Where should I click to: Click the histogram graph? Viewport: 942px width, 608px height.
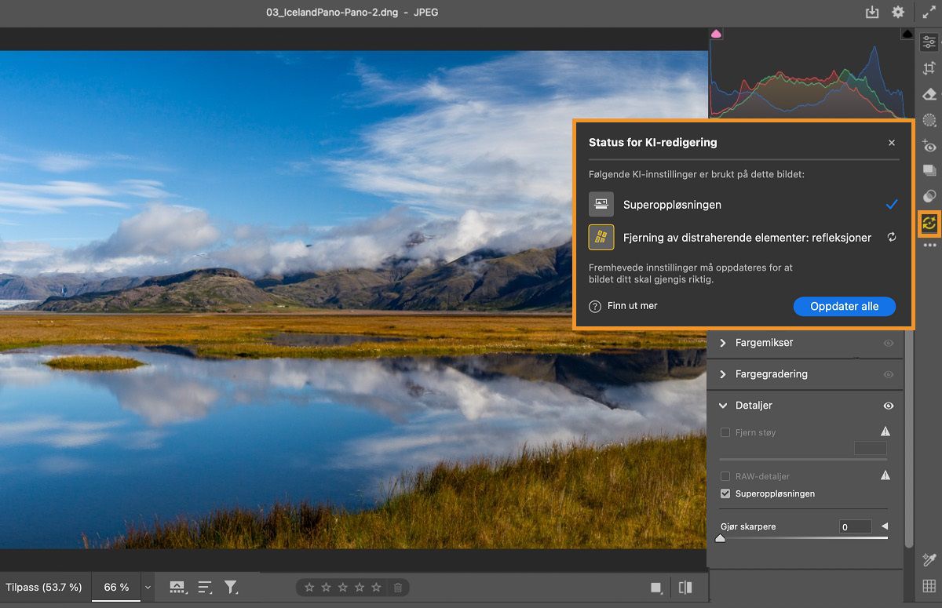[806, 78]
